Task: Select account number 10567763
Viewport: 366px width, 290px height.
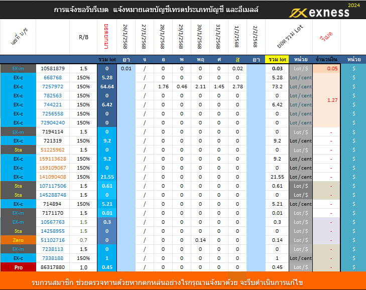Action: 53,222
